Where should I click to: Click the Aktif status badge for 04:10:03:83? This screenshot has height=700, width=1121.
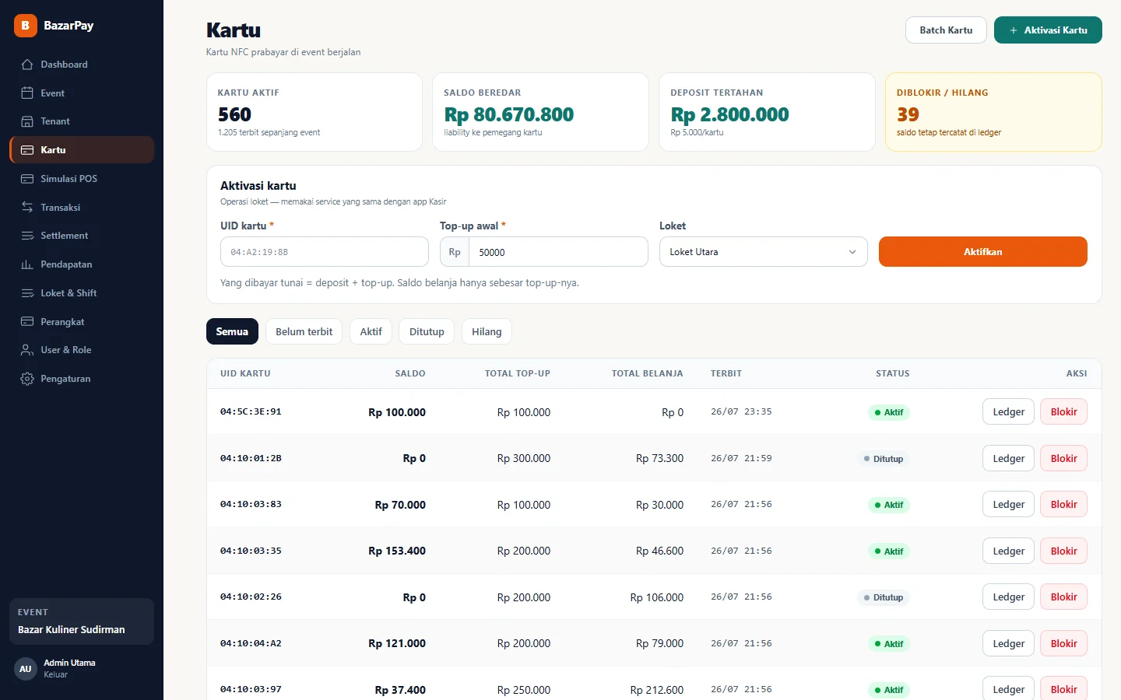coord(888,505)
